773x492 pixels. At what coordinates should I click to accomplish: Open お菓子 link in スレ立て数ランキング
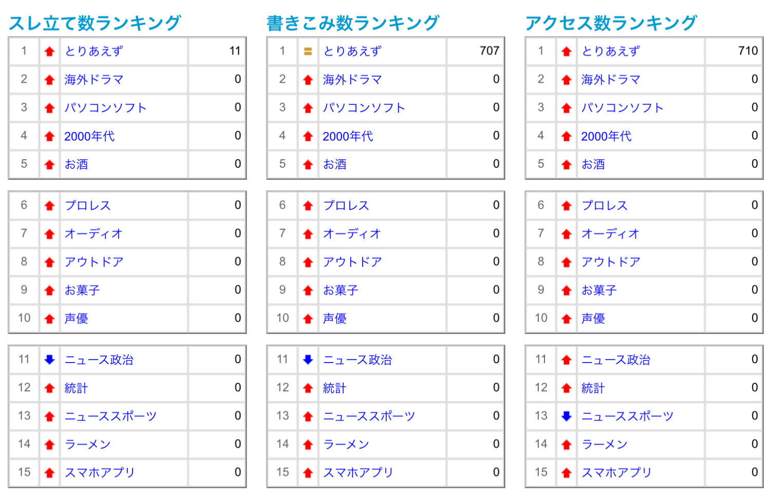pos(82,290)
